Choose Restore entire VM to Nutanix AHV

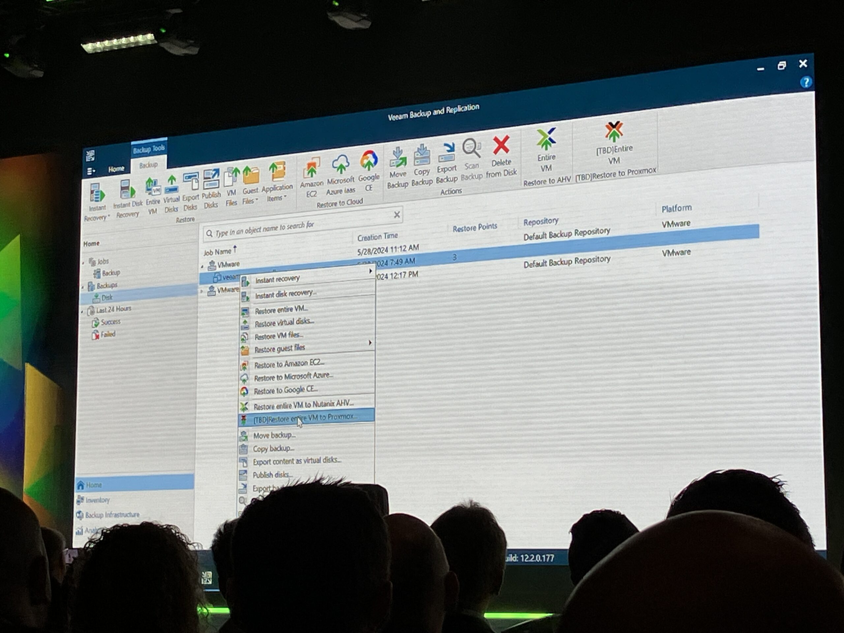pos(306,405)
